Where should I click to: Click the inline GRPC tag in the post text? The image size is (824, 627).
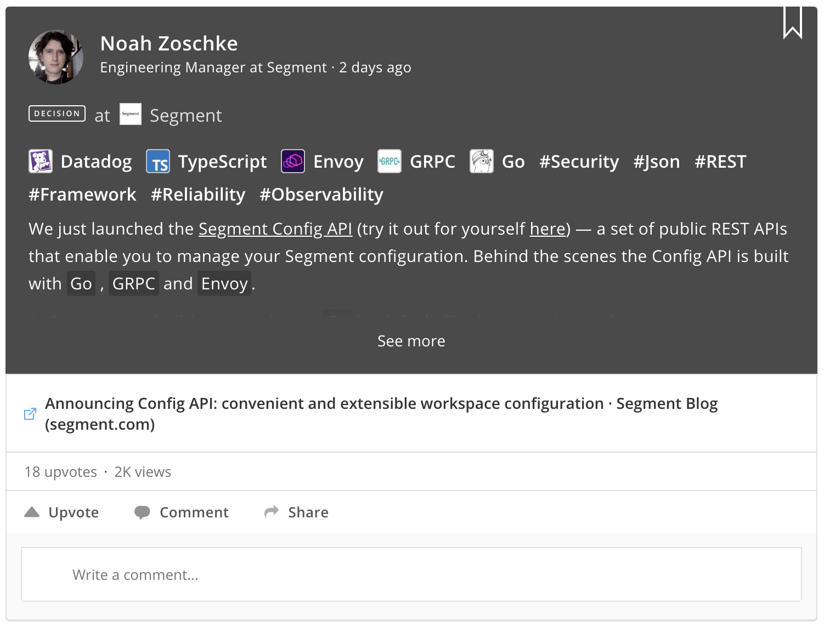pos(134,283)
